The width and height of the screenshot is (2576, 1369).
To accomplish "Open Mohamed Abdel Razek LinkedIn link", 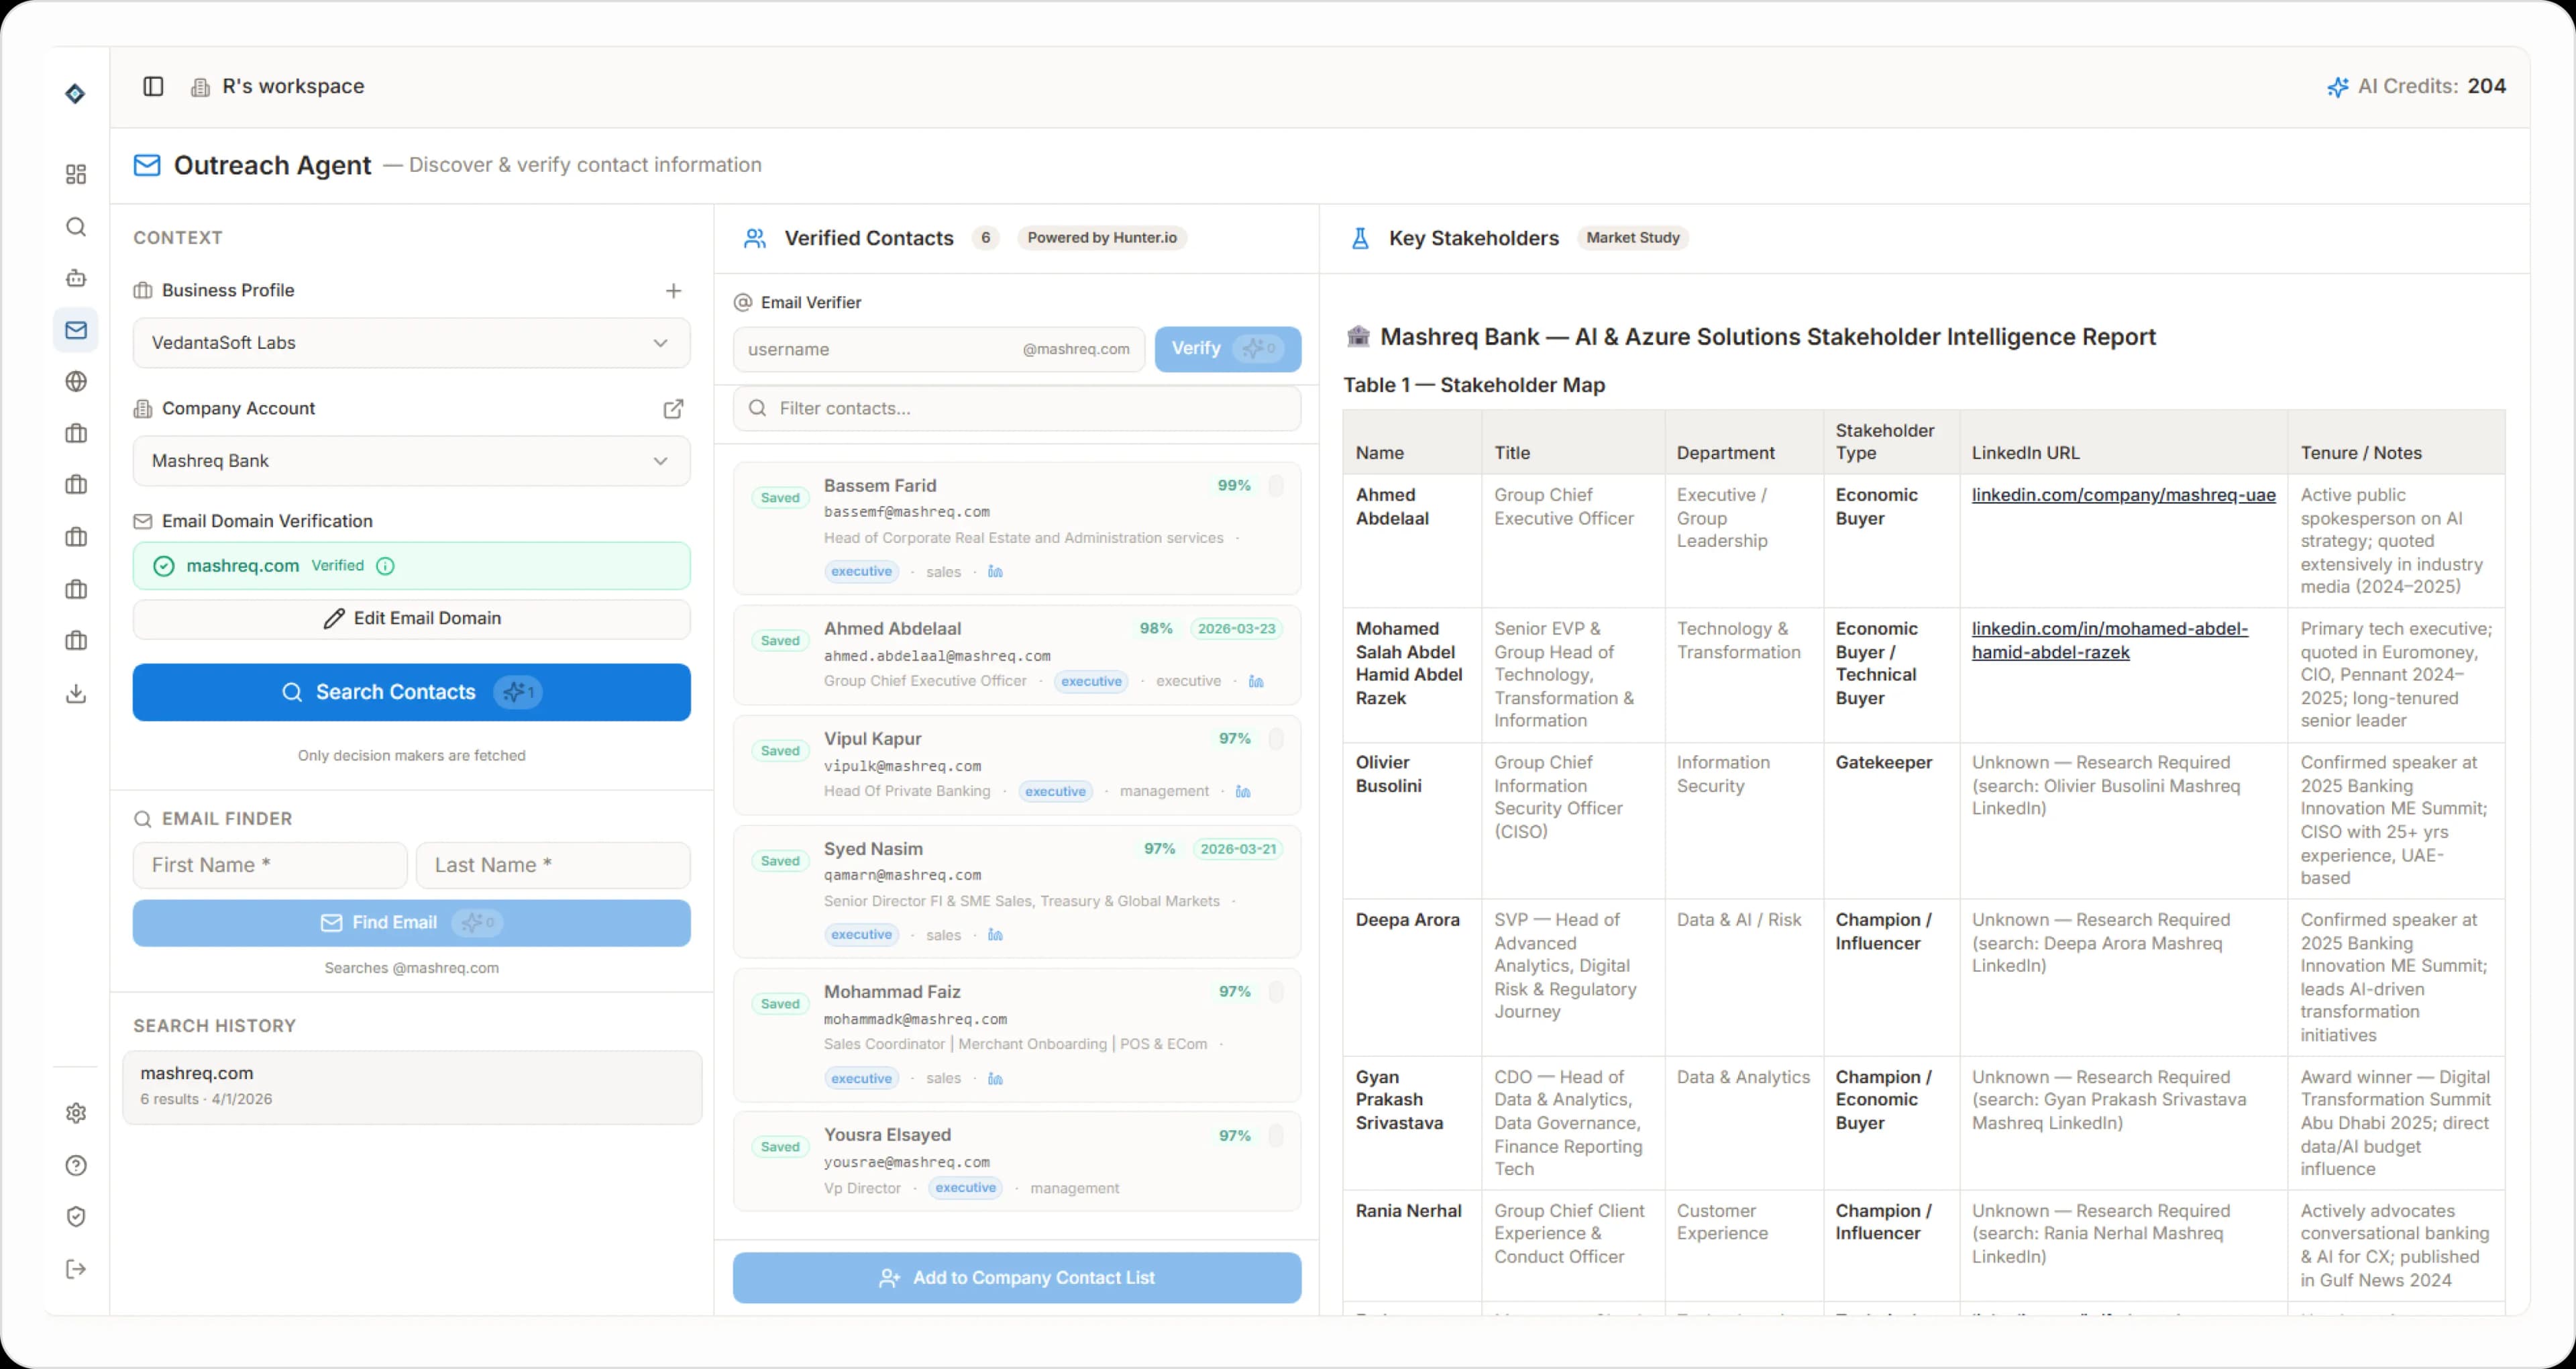I will point(2109,640).
